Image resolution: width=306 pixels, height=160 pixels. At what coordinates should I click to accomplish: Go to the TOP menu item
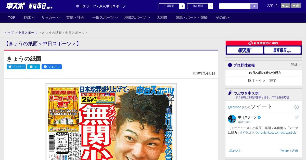[x=12, y=18]
